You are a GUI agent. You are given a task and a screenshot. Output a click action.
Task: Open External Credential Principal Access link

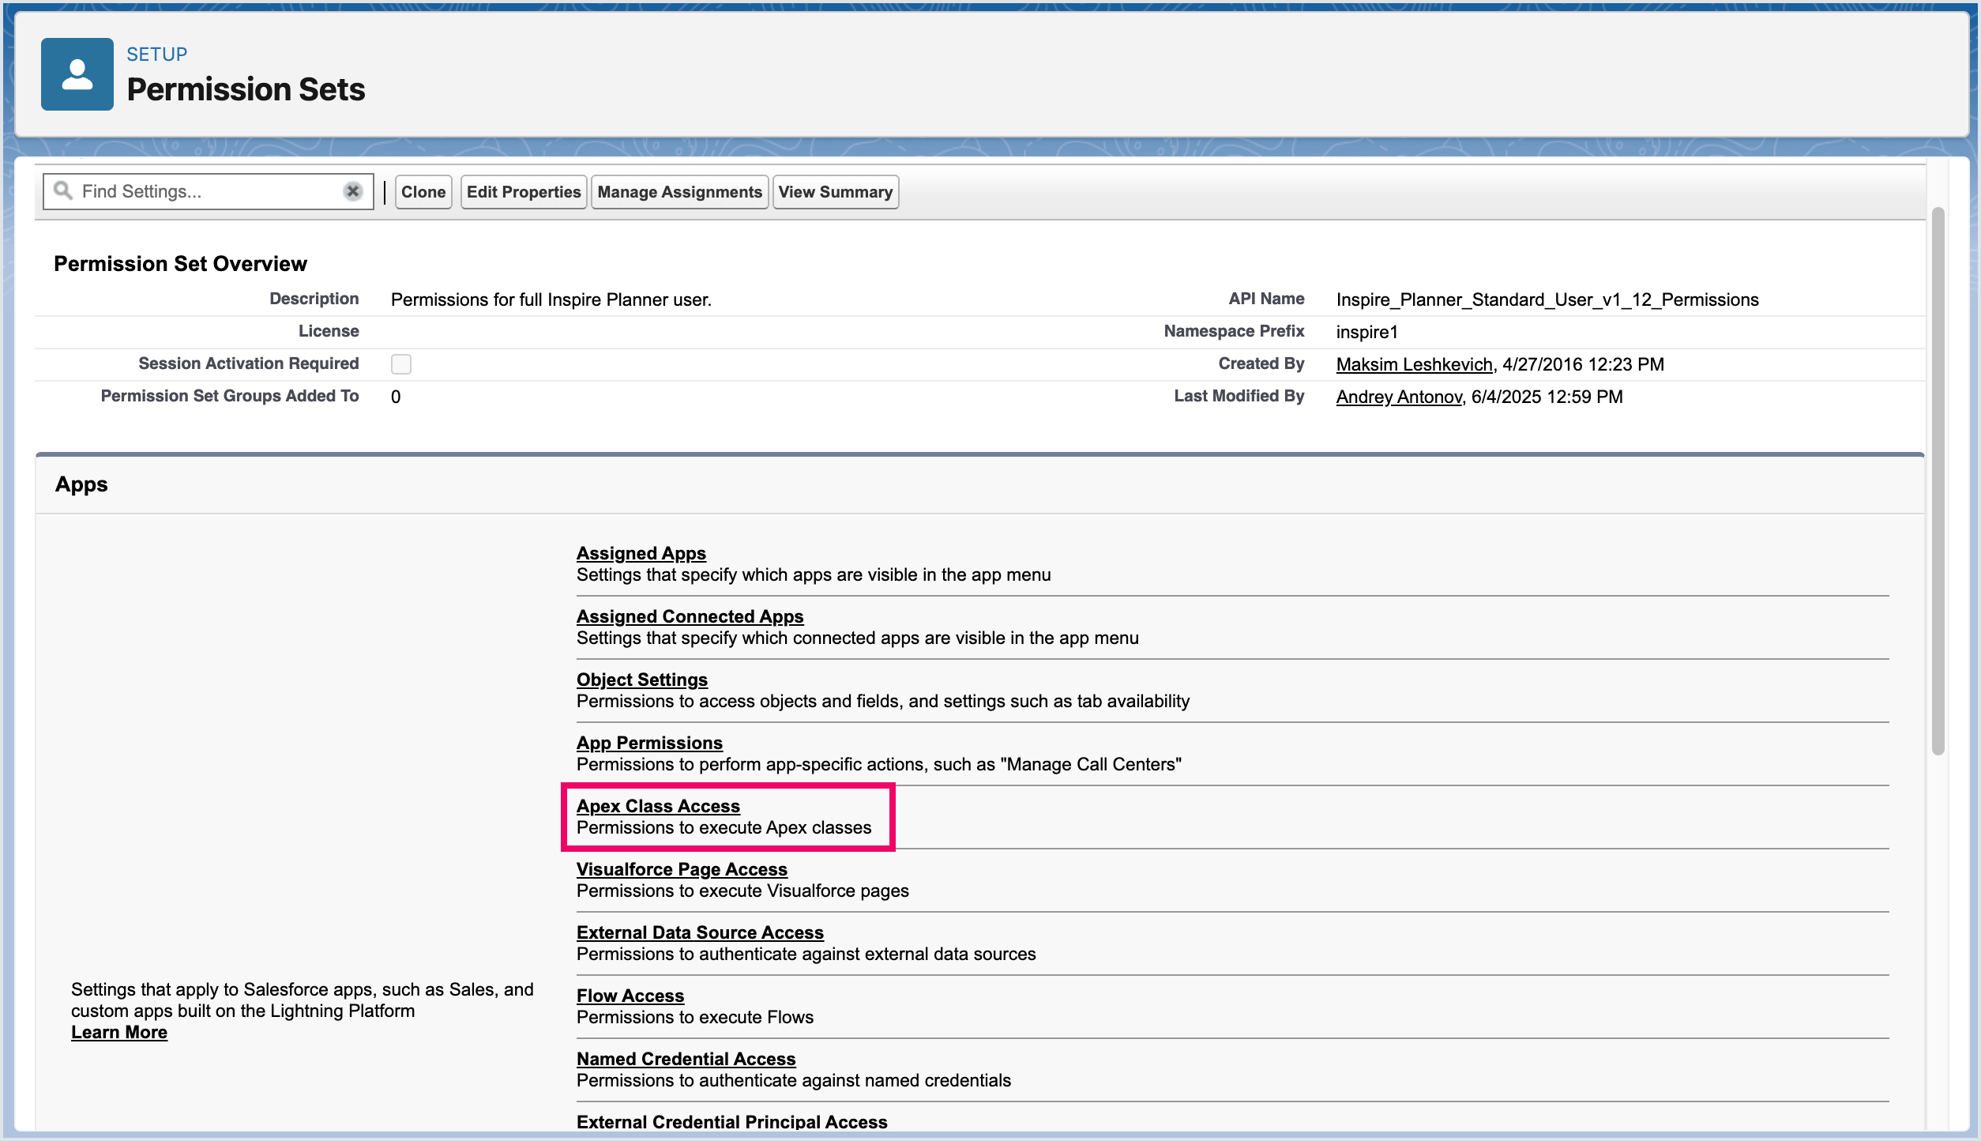coord(732,1122)
